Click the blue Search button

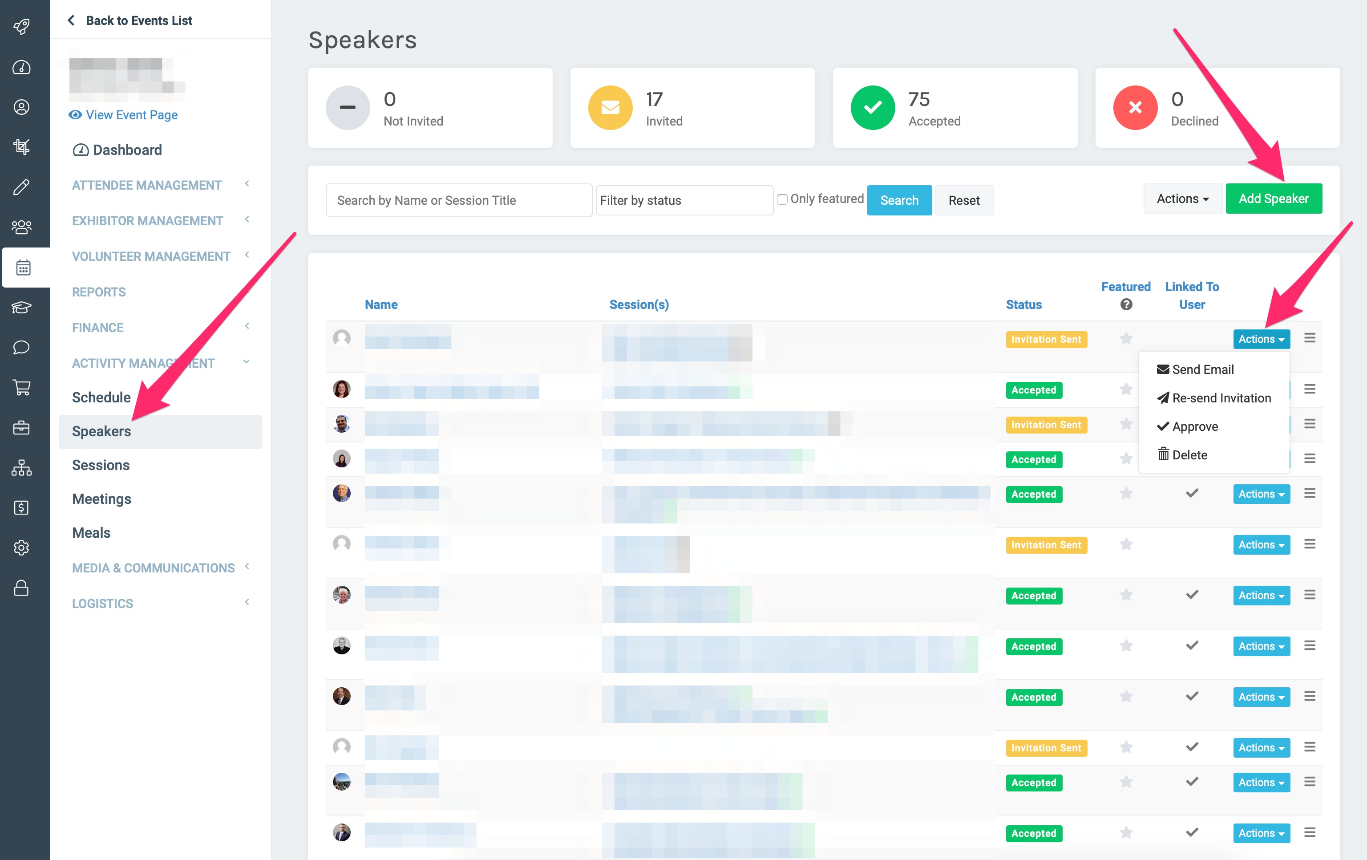[899, 200]
